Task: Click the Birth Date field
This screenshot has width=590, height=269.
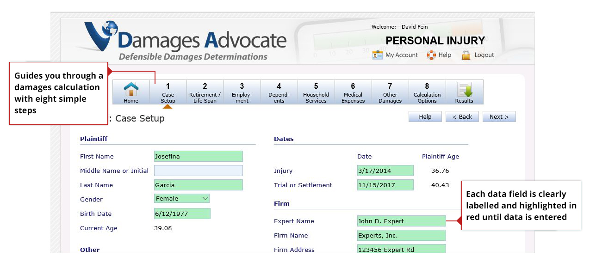Action: (182, 214)
